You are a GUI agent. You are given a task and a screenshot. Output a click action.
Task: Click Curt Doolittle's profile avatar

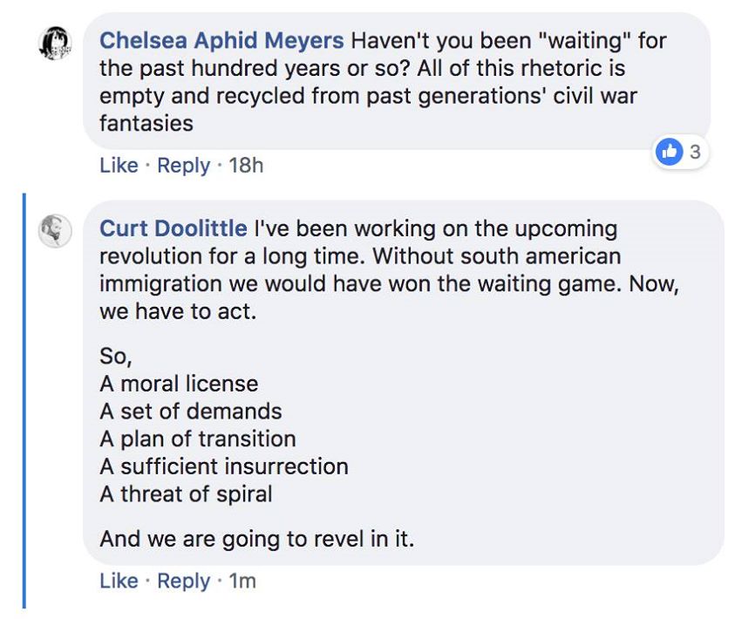coord(55,231)
